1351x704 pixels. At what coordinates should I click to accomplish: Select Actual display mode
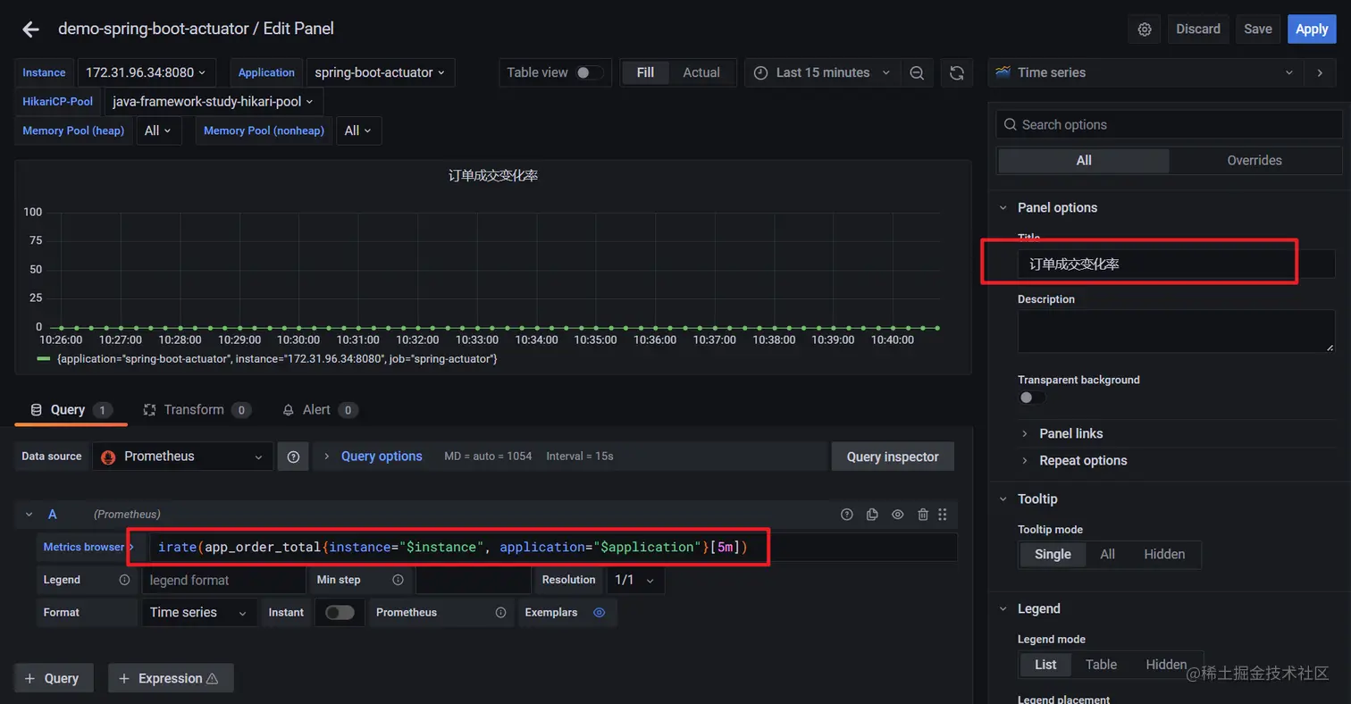point(701,72)
